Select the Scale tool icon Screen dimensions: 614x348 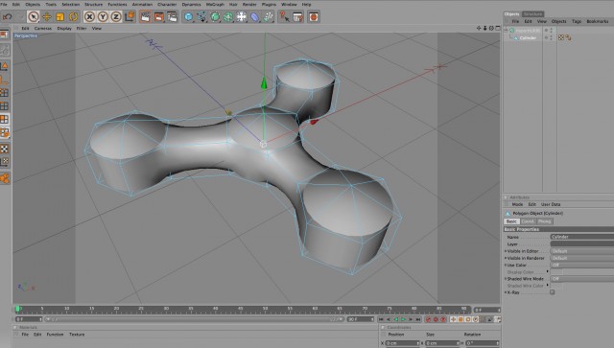pyautogui.click(x=59, y=17)
